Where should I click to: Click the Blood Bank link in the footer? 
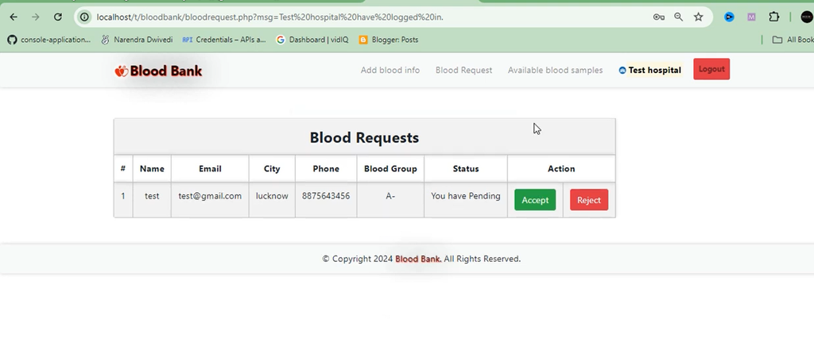click(x=418, y=259)
